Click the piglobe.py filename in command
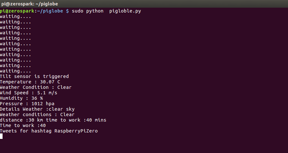This screenshot has width=288, height=153. point(125,11)
